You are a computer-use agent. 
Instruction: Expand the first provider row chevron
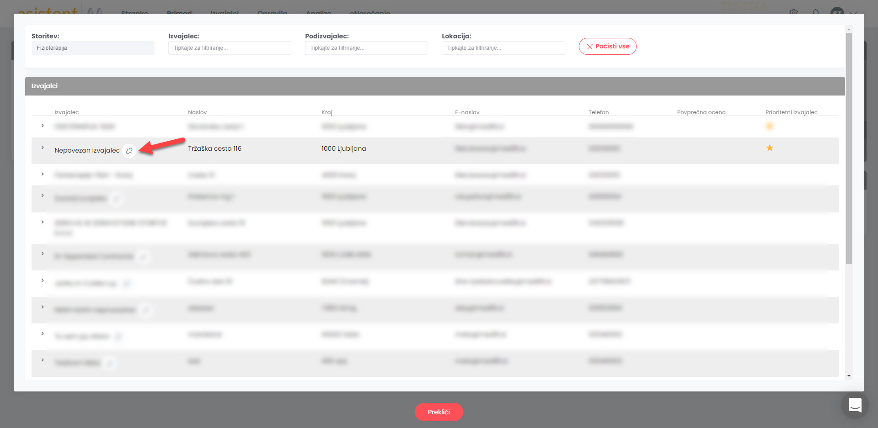[43, 126]
